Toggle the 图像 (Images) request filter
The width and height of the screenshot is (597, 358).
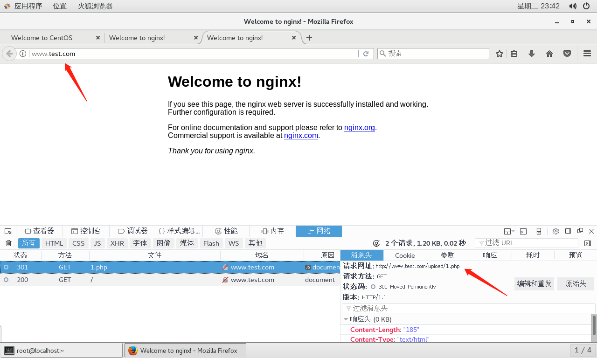point(164,243)
